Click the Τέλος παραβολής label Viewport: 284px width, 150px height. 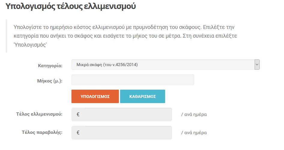[42, 132]
